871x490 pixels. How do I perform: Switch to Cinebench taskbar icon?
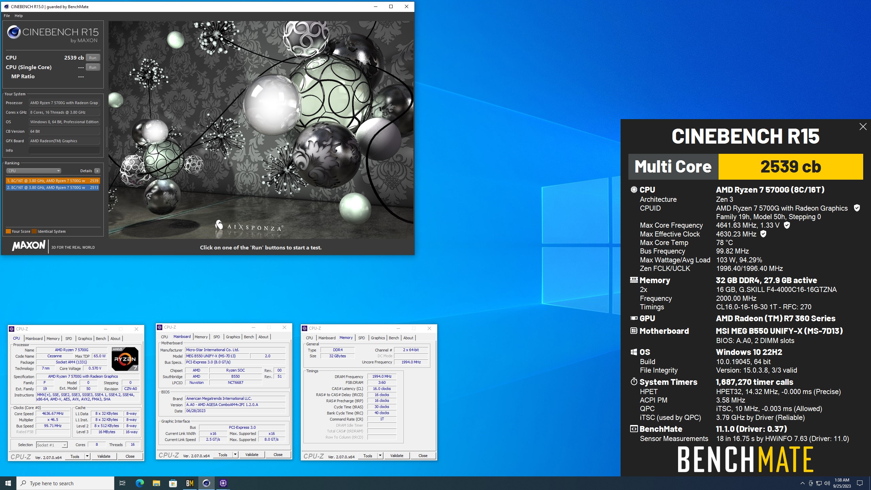click(207, 483)
